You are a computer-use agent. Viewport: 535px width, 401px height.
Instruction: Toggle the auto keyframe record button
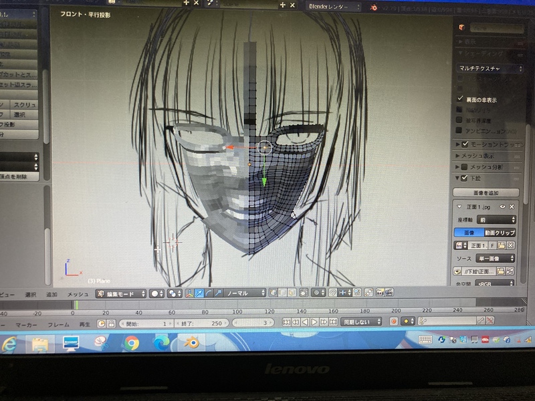click(393, 321)
